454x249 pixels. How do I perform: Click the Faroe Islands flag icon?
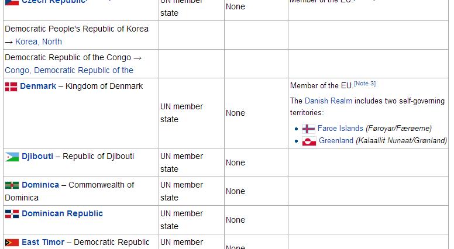(308, 129)
